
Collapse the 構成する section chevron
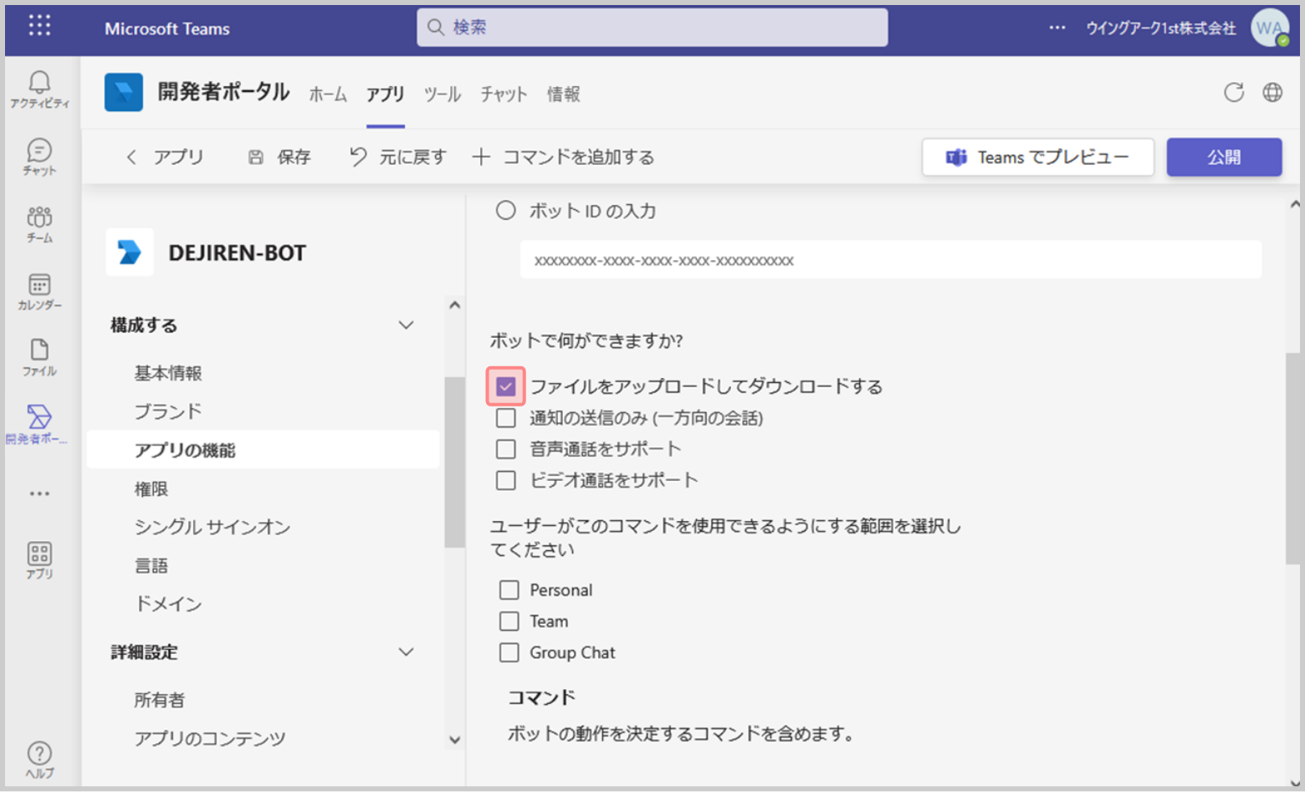click(406, 325)
